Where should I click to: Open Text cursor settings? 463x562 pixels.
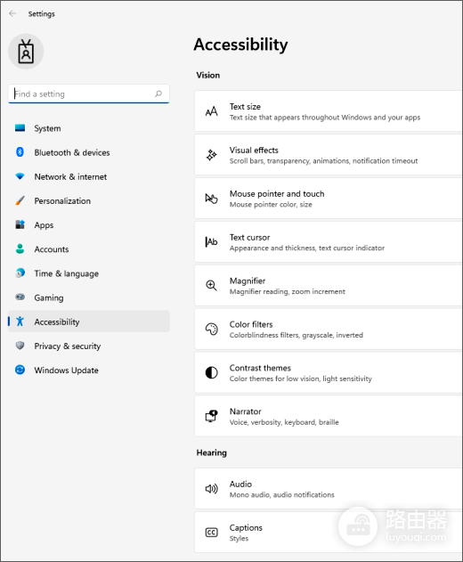coord(329,242)
